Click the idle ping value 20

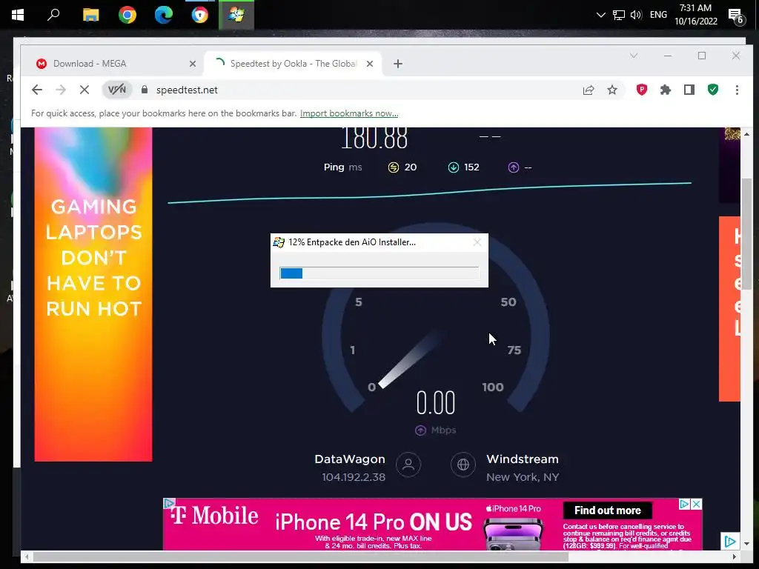coord(411,167)
